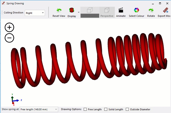Open the Coiling Direction dropdown
Screen dimensions: 171x113
click(x=35, y=13)
